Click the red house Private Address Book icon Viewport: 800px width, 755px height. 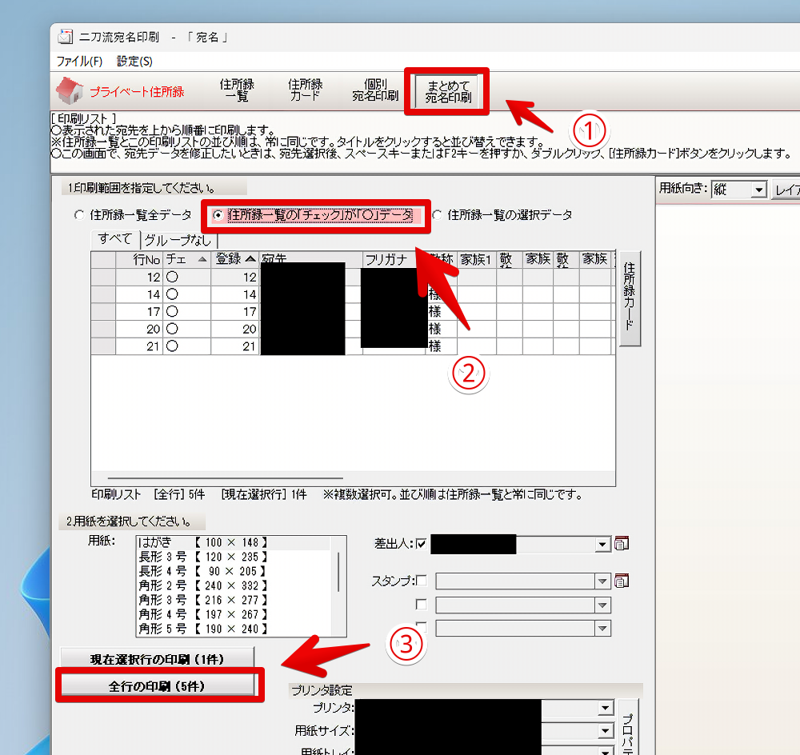(70, 90)
